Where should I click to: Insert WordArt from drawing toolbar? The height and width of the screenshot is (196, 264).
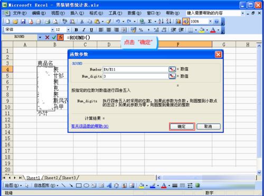[x=109, y=185]
